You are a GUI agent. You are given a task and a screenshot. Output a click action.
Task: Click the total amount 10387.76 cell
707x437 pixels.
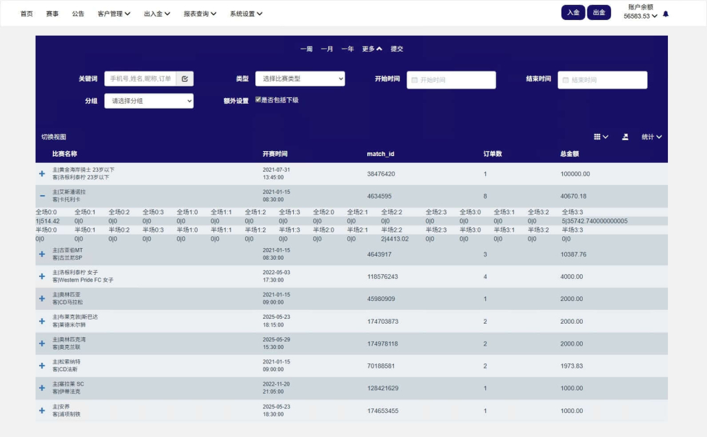[x=573, y=254]
